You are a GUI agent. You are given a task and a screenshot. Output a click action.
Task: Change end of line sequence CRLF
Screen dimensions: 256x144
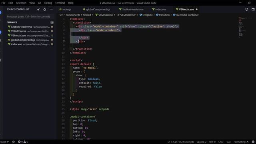coord(221,142)
